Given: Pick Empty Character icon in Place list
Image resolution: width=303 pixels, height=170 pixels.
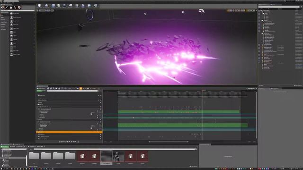Looking at the screenshot, I should pyautogui.click(x=11, y=17).
